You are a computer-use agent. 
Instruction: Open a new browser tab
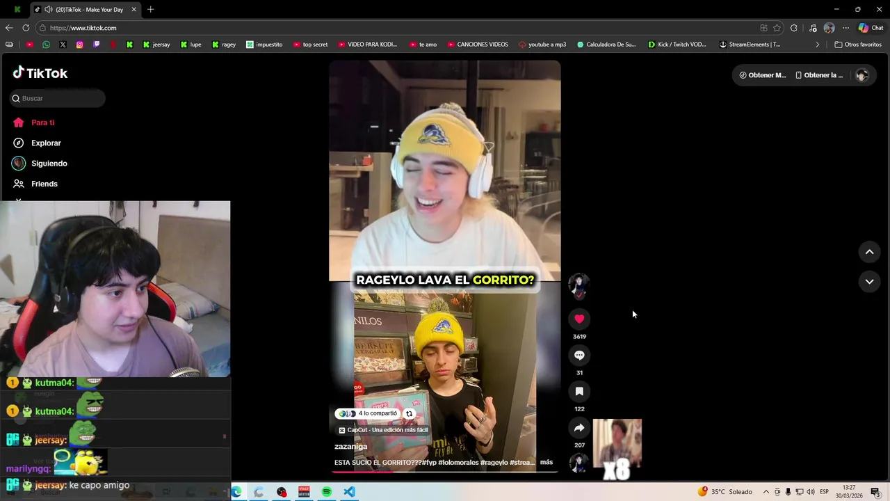[150, 10]
